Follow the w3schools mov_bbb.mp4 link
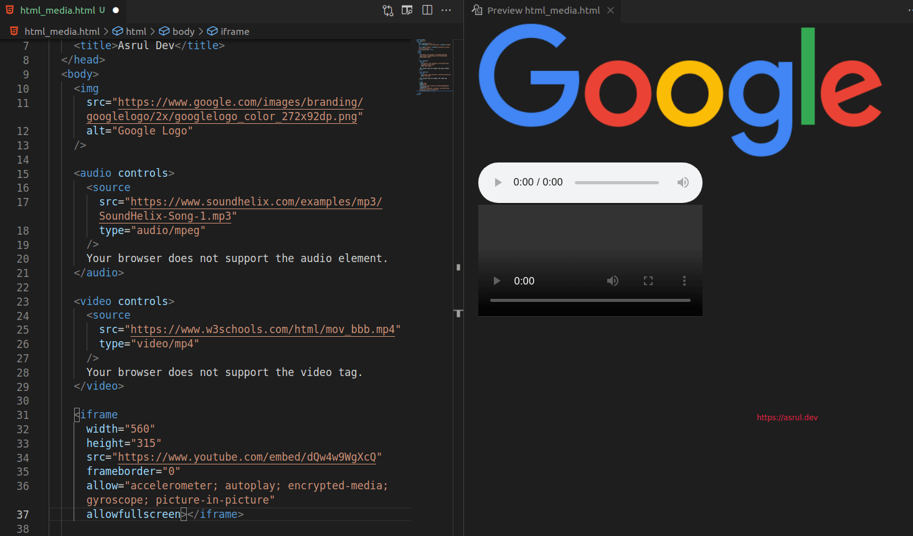Screen dimensions: 913x536 coord(263,329)
